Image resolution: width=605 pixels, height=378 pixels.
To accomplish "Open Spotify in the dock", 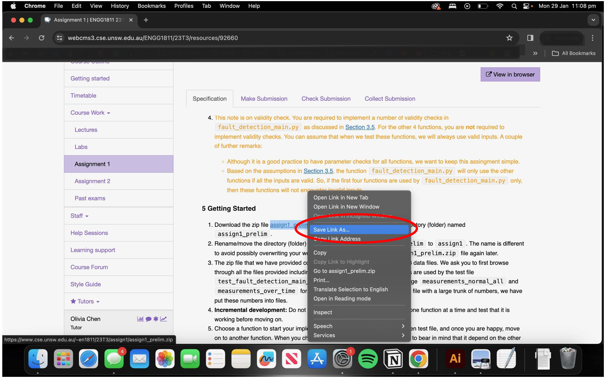I will (x=368, y=358).
